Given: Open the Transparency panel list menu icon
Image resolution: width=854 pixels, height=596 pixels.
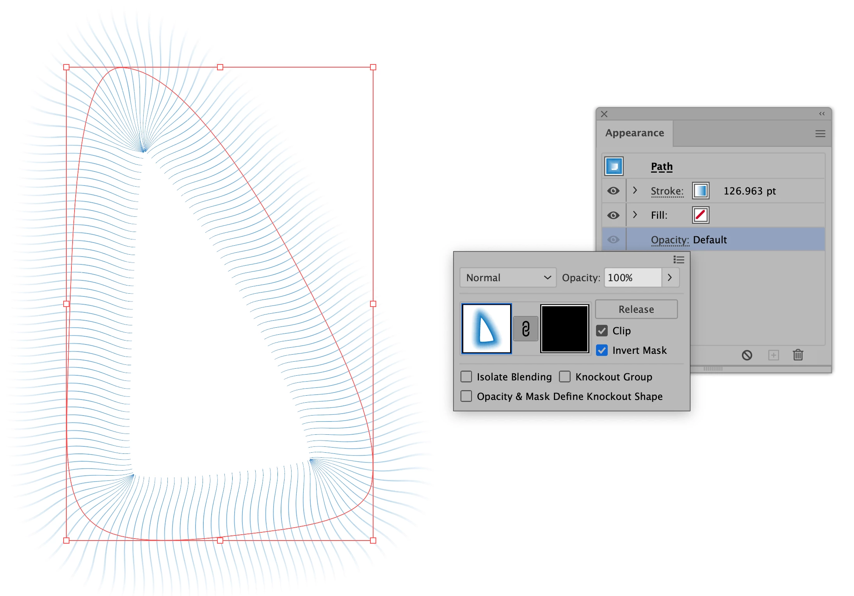Looking at the screenshot, I should point(679,260).
